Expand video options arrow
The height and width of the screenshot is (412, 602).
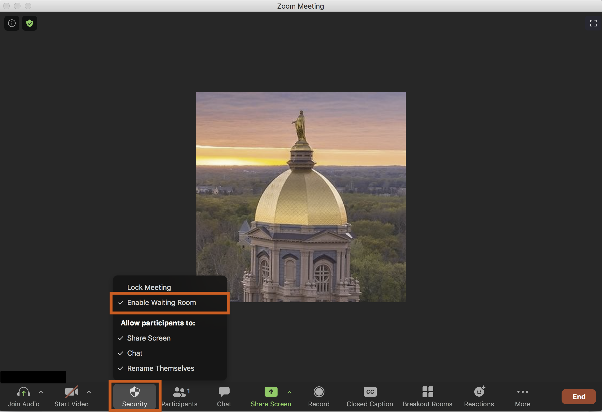(89, 392)
